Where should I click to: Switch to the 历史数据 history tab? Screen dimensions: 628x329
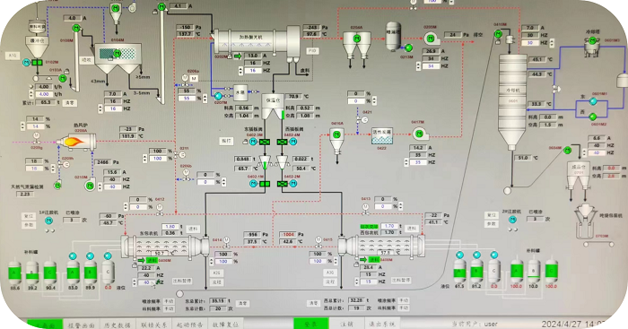118,325
